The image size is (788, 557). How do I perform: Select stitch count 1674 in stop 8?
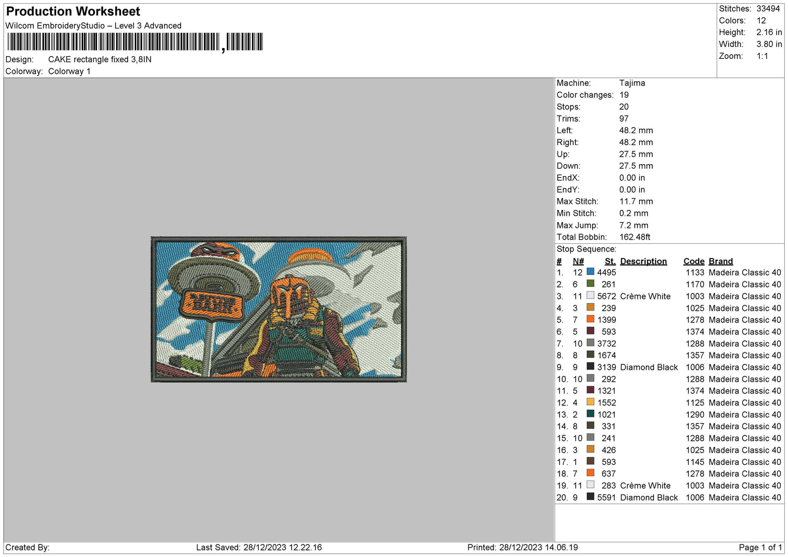(x=606, y=355)
